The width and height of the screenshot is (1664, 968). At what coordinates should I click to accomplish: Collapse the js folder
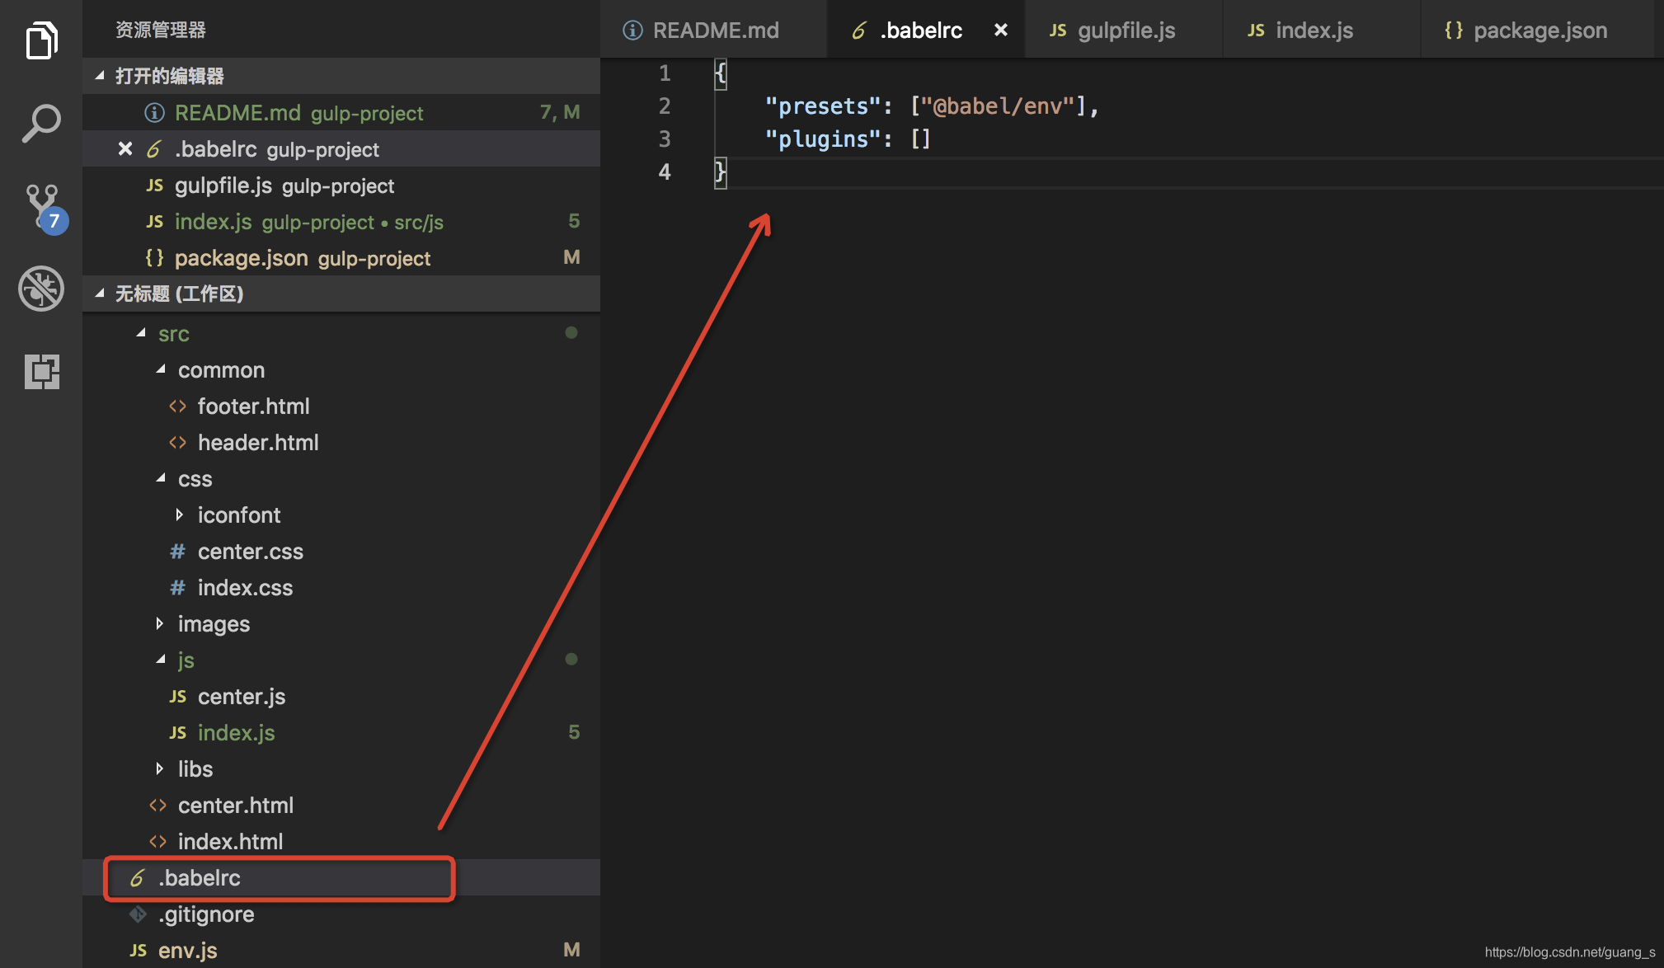161,660
